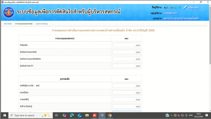Click the Meet Now tray icon
This screenshot has height=119, width=211.
tap(175, 115)
